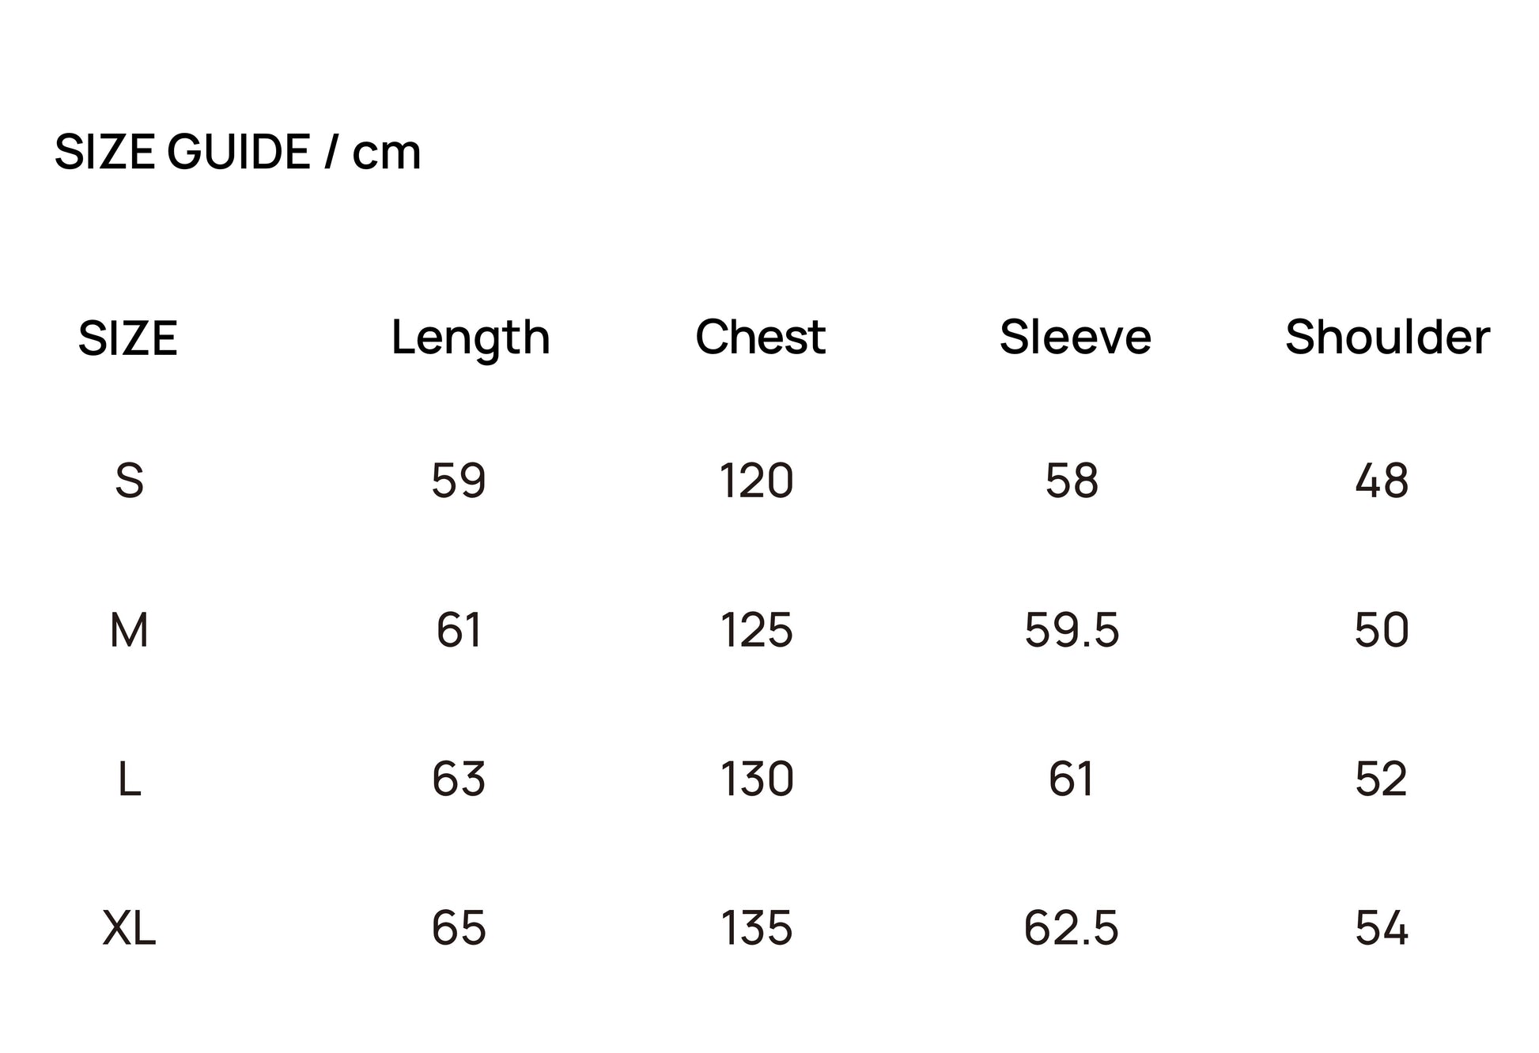This screenshot has height=1053, width=1539.
Task: Select the M size row label
Action: click(129, 631)
